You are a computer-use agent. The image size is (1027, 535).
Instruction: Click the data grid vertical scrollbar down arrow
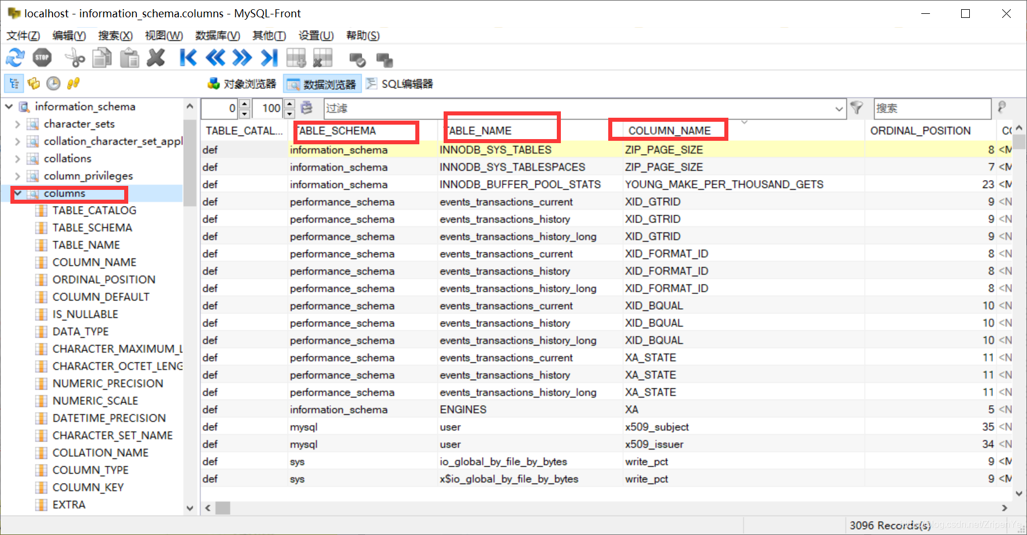(x=1019, y=494)
